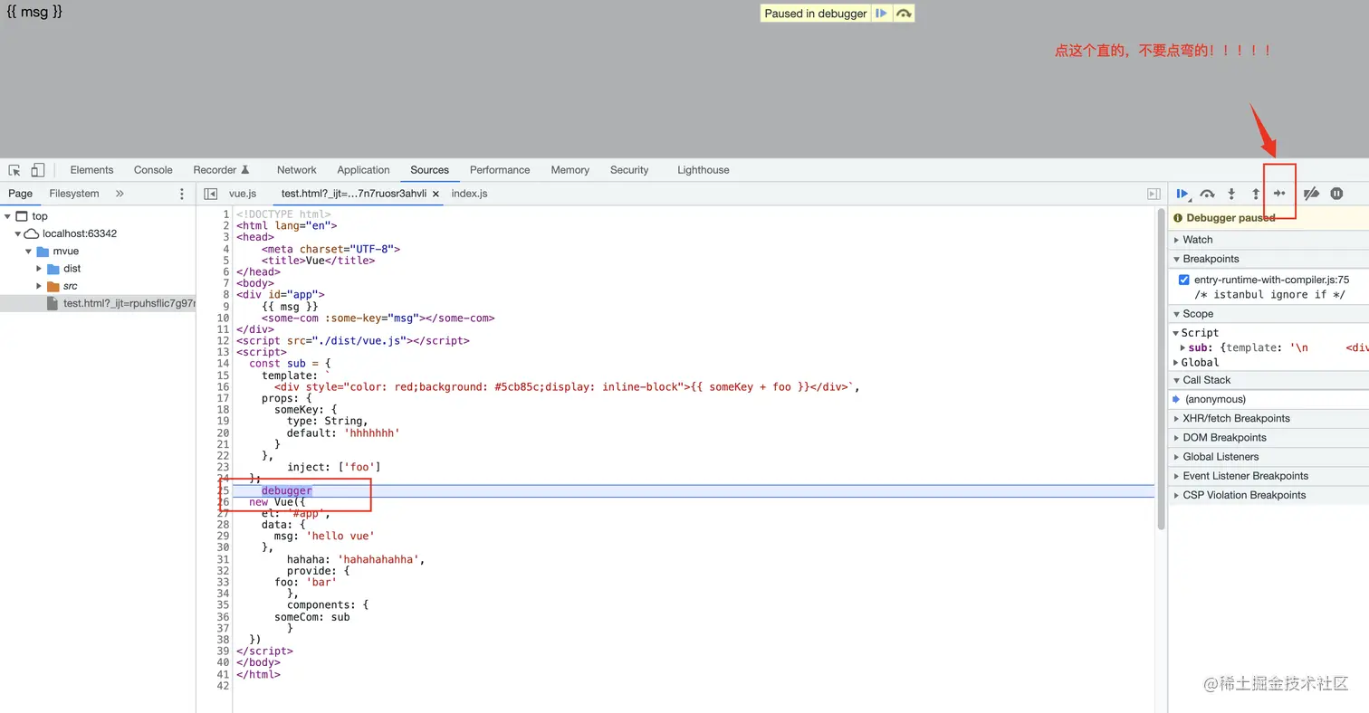Uncheck the entry-runtime-with-compiler.js:75 breakpoint
This screenshot has width=1369, height=713.
tap(1183, 280)
